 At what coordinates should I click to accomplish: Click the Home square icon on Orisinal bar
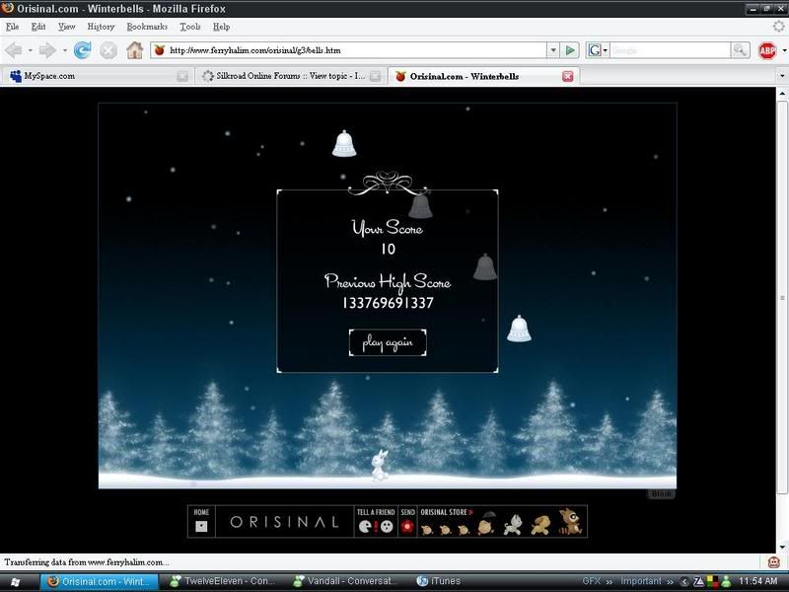pyautogui.click(x=201, y=526)
